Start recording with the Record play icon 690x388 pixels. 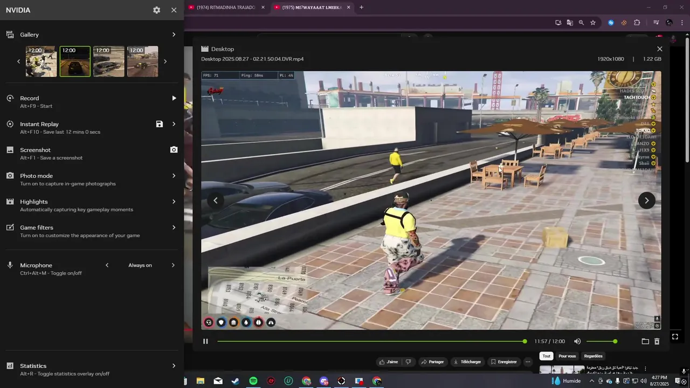[174, 98]
